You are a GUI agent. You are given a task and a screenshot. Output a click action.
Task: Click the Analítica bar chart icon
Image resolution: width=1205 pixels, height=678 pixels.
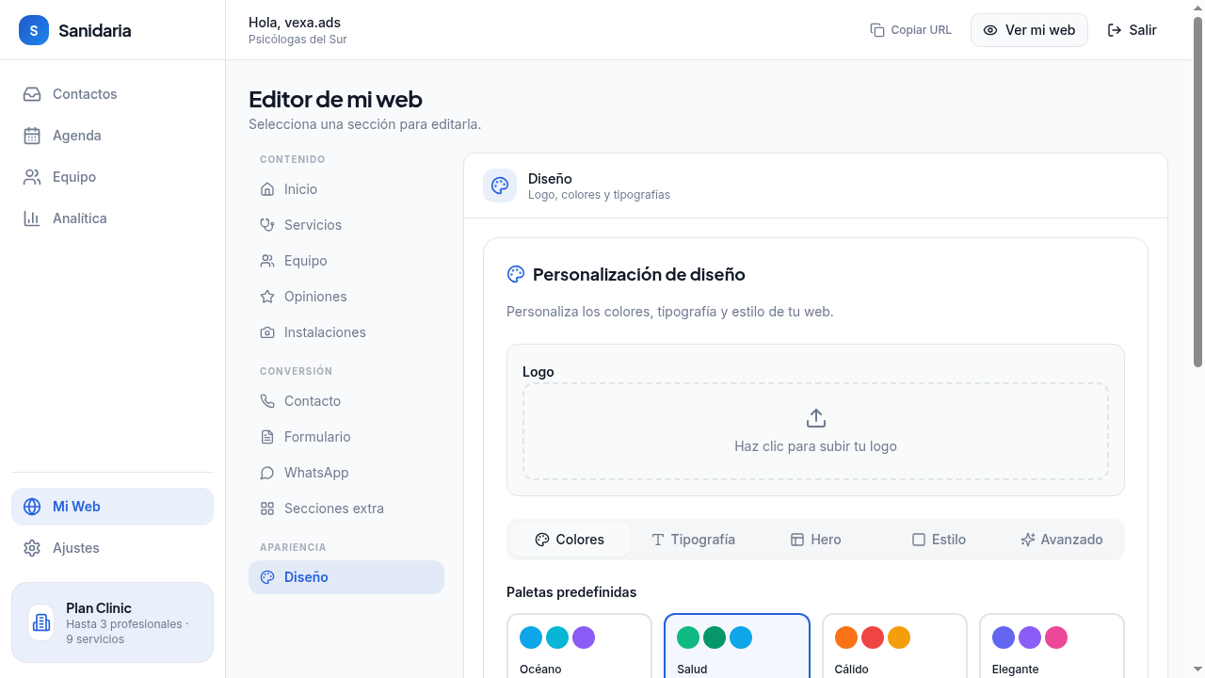(32, 218)
